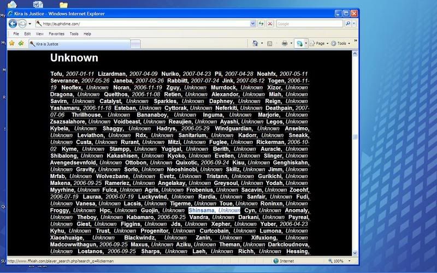The height and width of the screenshot is (273, 437).
Task: Open the View menu
Action: [x=40, y=33]
